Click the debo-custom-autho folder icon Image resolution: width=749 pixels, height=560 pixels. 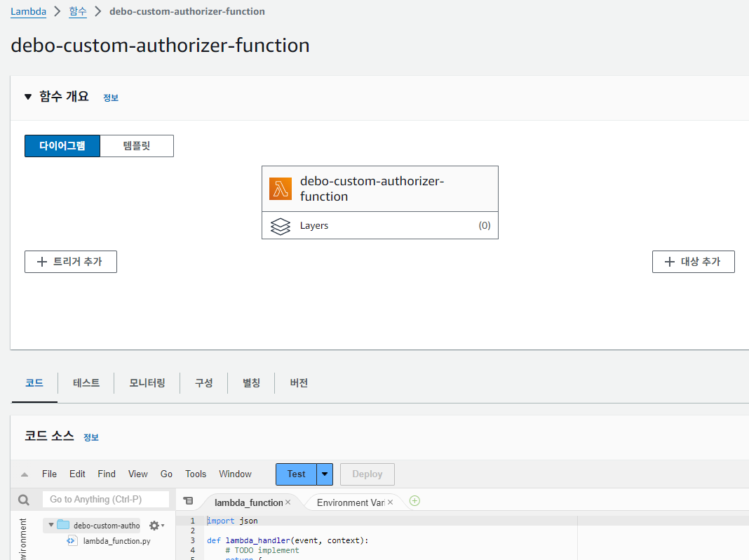(63, 525)
